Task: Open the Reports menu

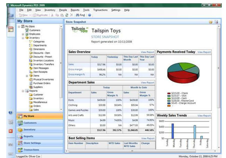Action: point(75,10)
